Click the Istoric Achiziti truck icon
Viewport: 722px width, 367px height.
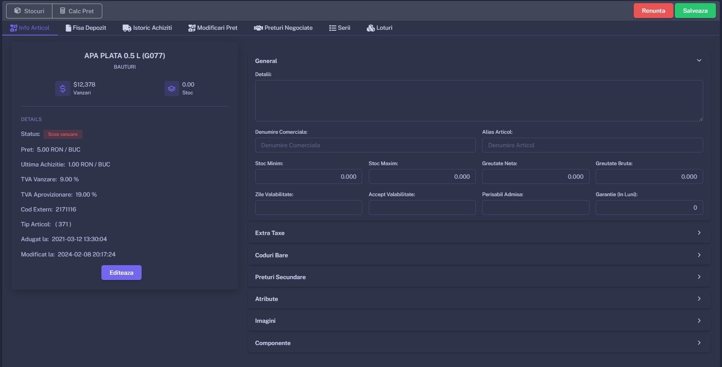pos(127,28)
